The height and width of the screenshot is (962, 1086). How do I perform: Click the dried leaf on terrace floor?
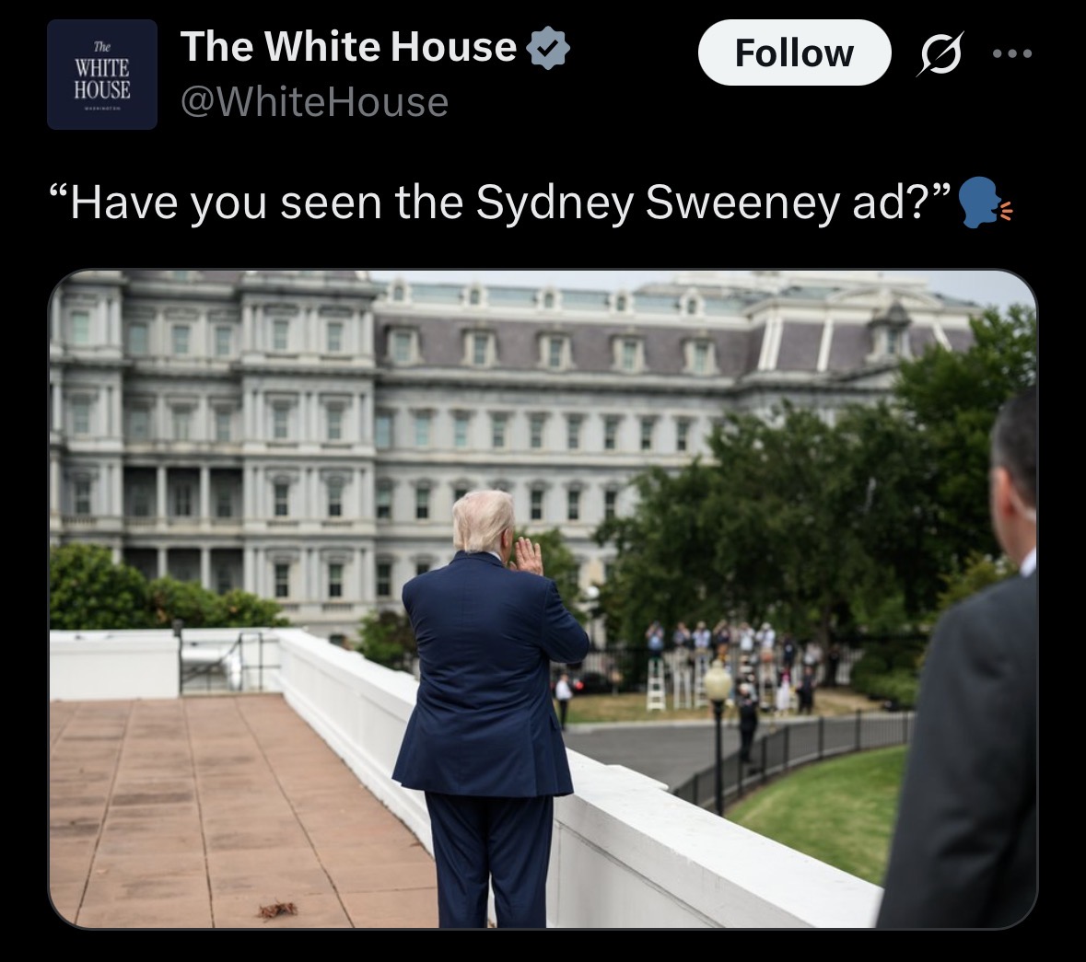tap(278, 910)
